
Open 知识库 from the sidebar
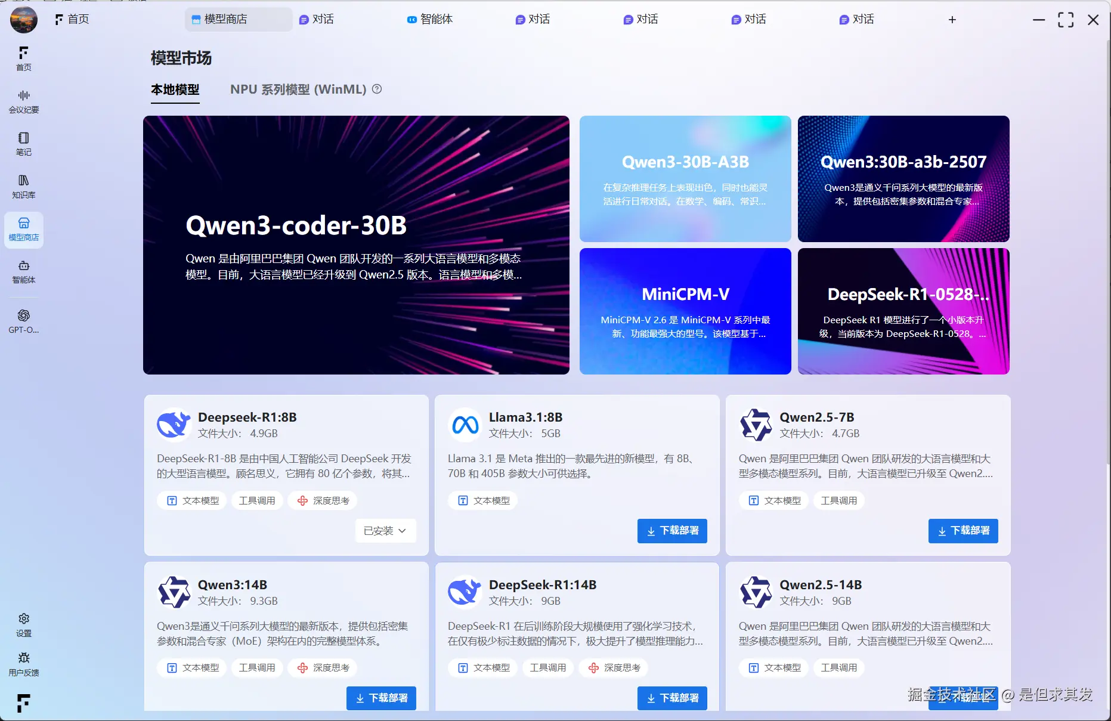coord(23,186)
